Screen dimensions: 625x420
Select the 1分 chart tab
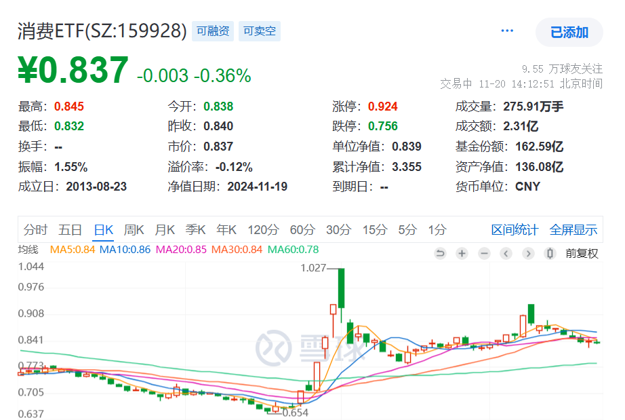pyautogui.click(x=437, y=230)
